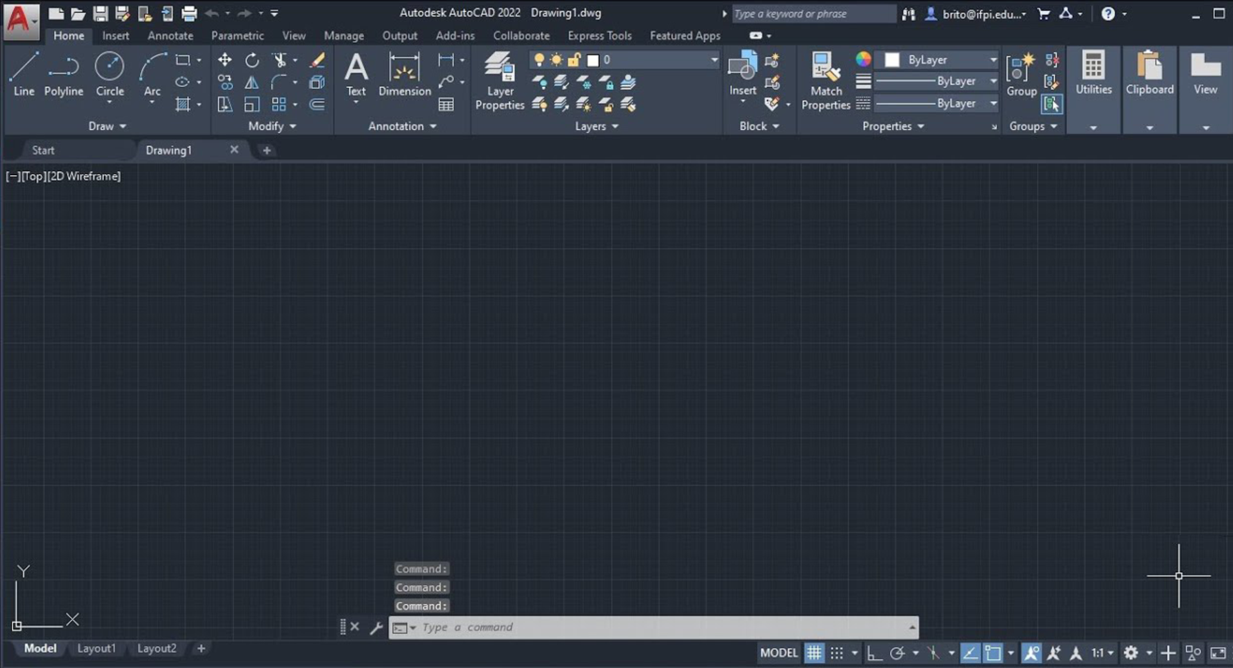Click the Open folder icon in quick access toolbar
The width and height of the screenshot is (1233, 668).
coord(78,13)
